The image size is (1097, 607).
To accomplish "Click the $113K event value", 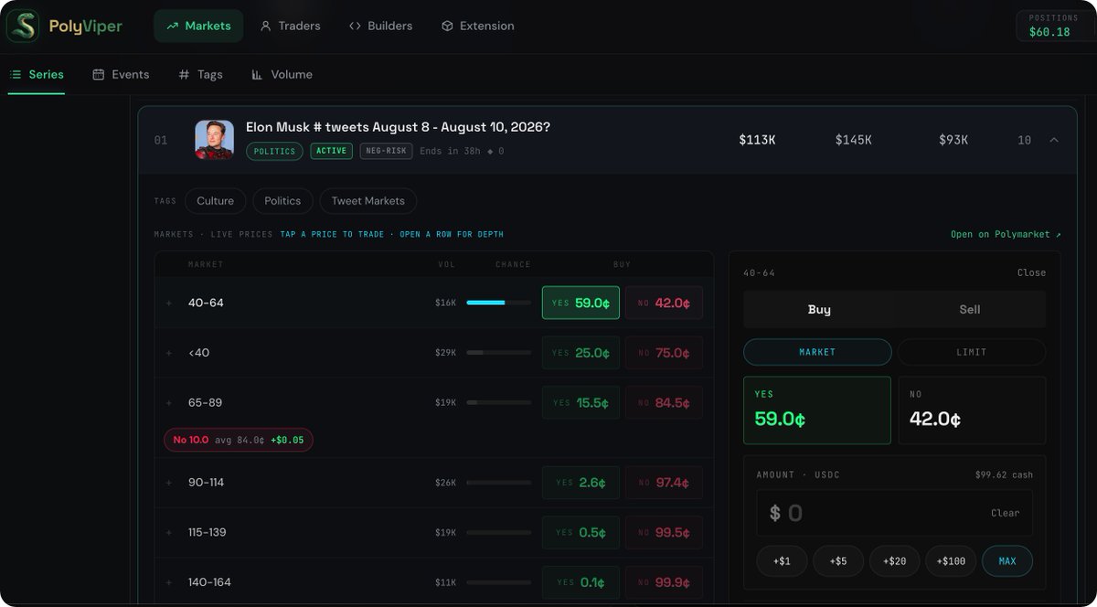I will click(x=758, y=140).
